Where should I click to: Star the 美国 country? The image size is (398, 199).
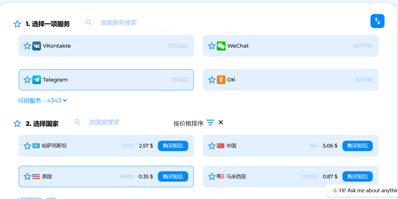[x=27, y=177]
